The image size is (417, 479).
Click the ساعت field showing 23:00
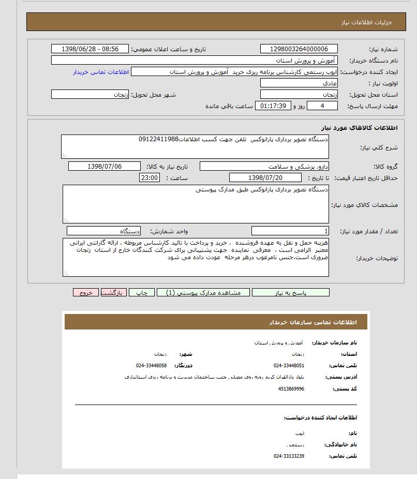(x=150, y=177)
